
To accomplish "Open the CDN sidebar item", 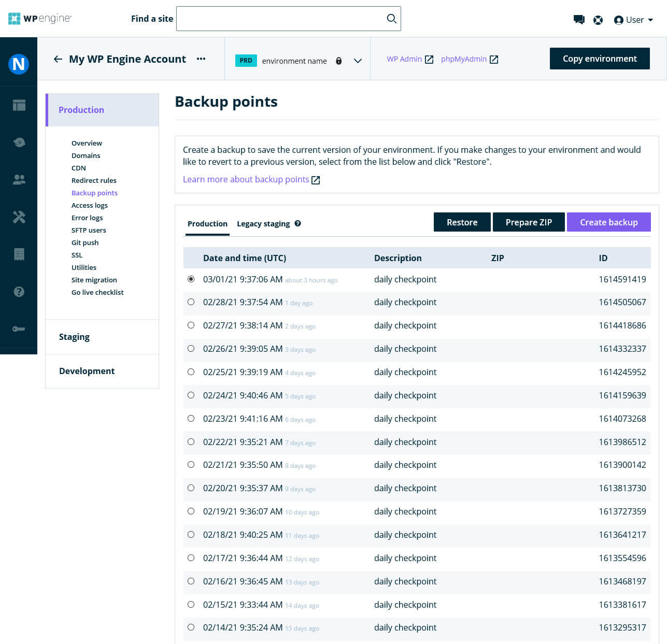I will 79,168.
